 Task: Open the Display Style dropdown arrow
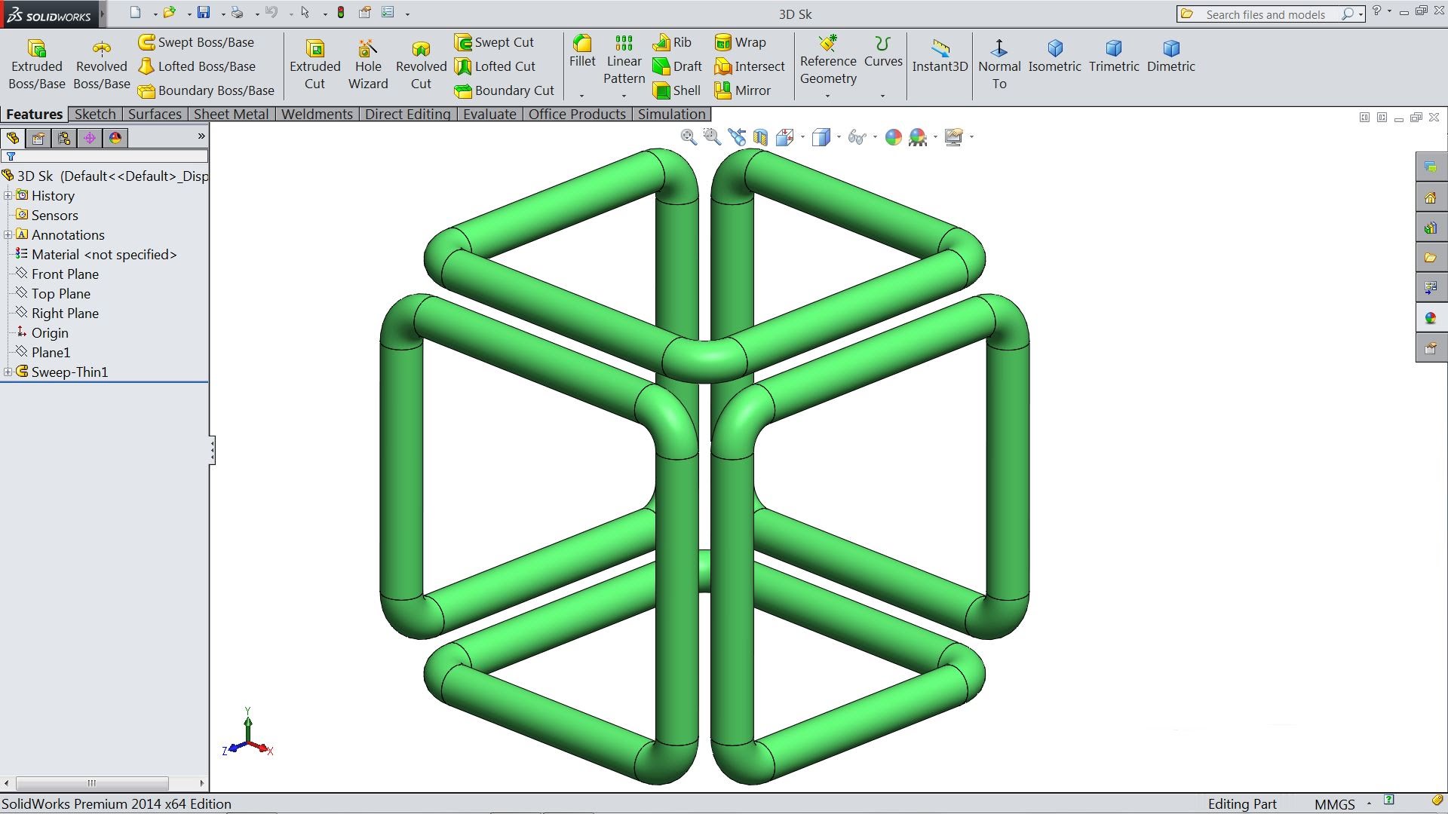[837, 137]
